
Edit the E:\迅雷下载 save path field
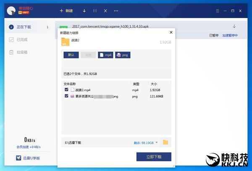click(x=97, y=142)
